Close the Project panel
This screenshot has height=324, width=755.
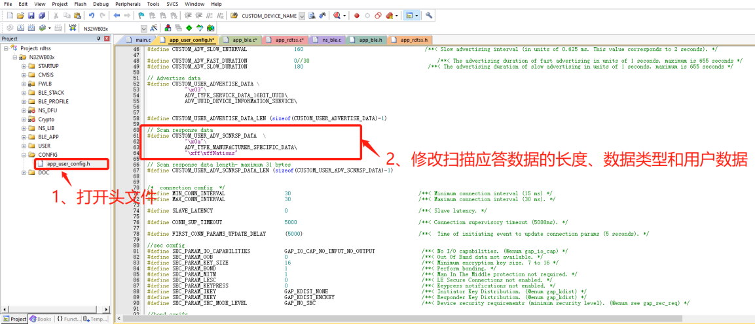(107, 39)
